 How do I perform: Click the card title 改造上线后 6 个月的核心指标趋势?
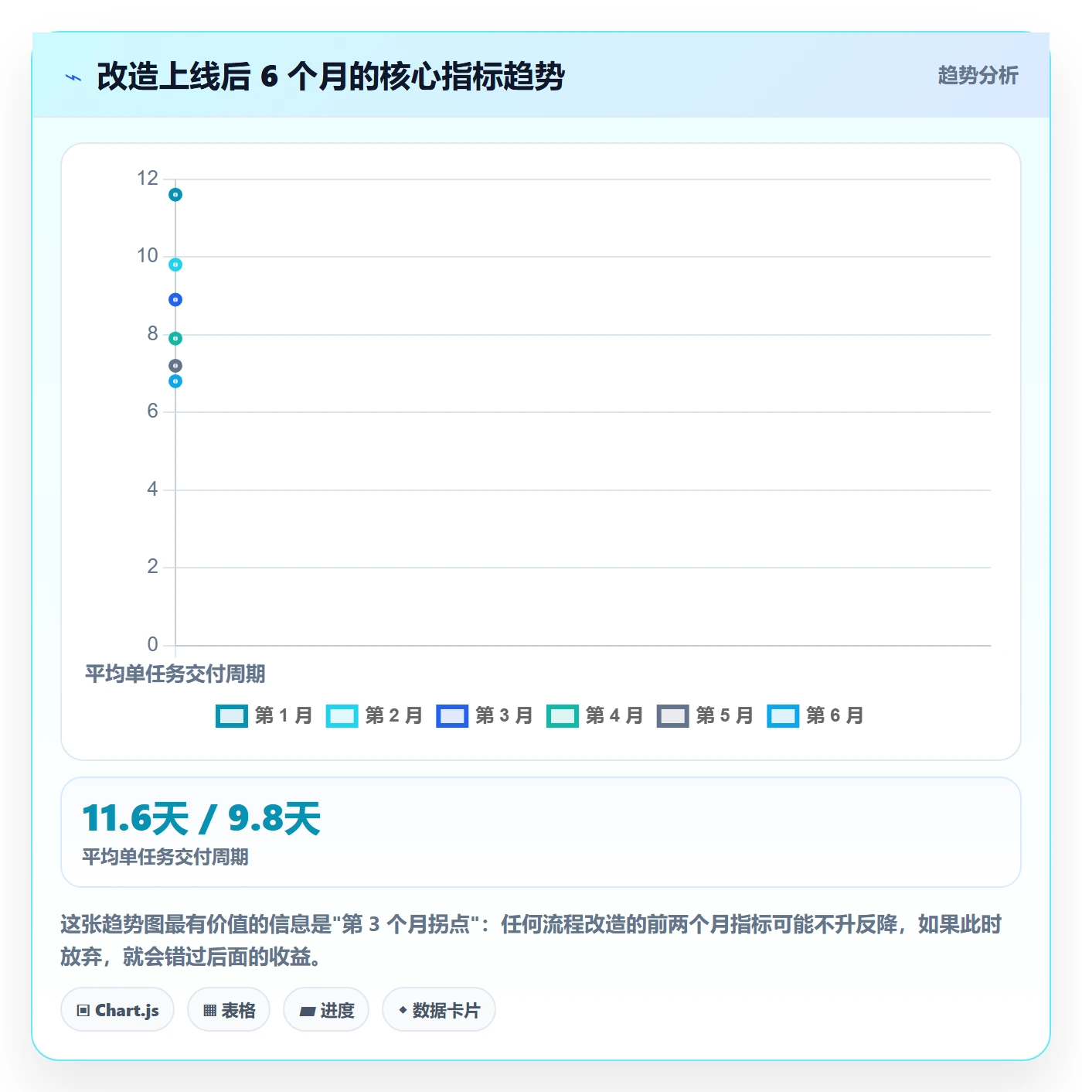click(331, 77)
